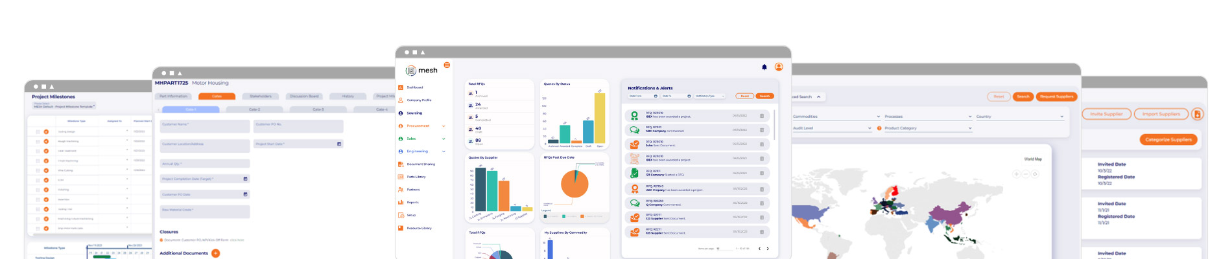Switch to the Gates tab
Image resolution: width=1232 pixels, height=259 pixels.
[217, 96]
